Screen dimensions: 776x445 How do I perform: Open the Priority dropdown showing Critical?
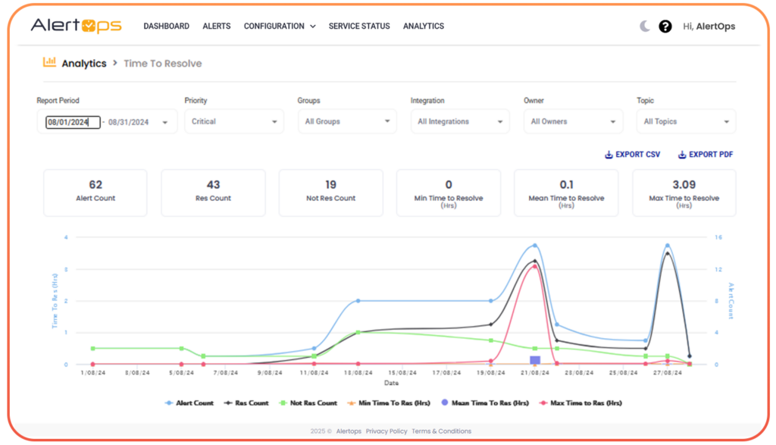(x=233, y=121)
